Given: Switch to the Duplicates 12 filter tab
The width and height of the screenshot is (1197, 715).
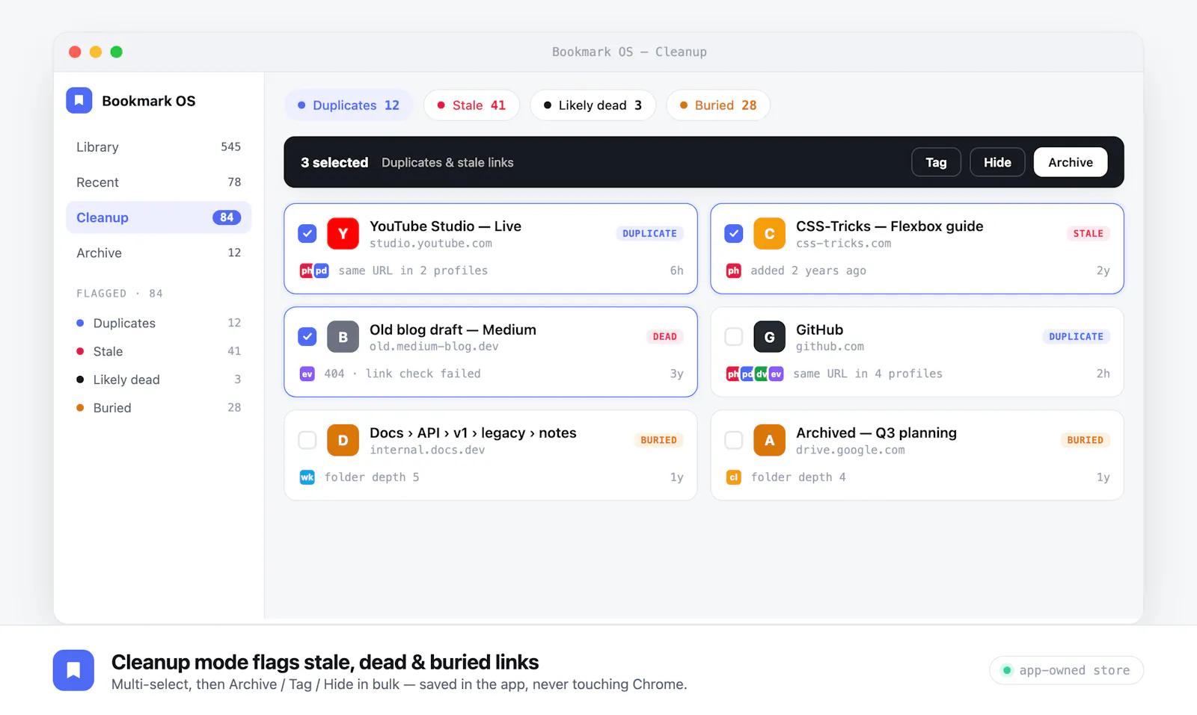Looking at the screenshot, I should (x=349, y=105).
